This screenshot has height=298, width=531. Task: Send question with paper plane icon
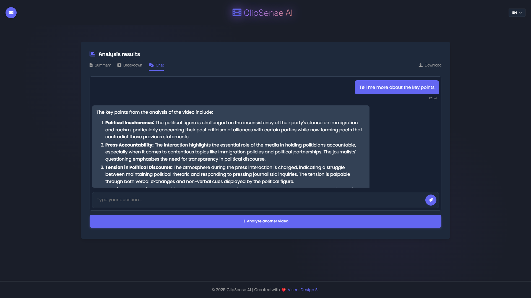[431, 200]
